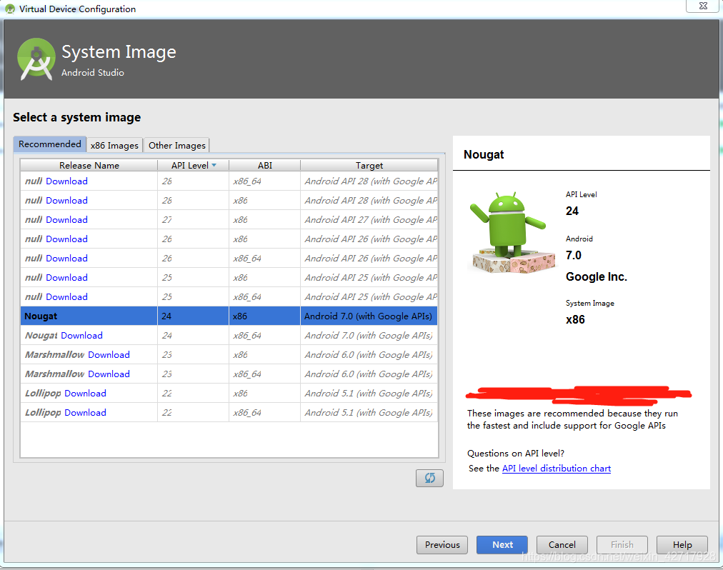Click ABI x86 cell in the selected Nougat row
723x570 pixels.
click(264, 316)
